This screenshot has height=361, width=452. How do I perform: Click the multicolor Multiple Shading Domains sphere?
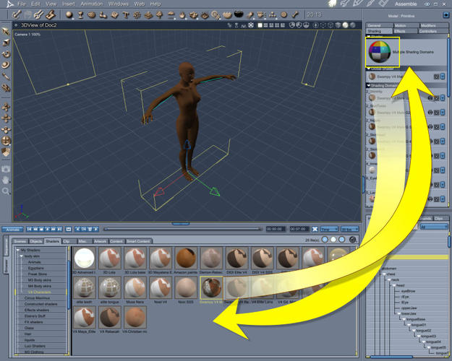[x=380, y=52]
